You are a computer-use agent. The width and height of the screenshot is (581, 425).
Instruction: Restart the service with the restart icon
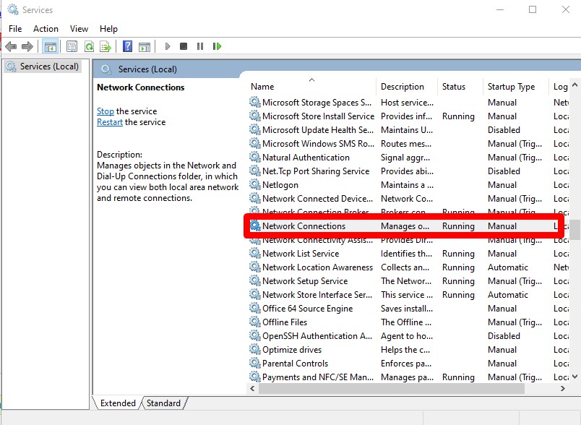[x=218, y=46]
